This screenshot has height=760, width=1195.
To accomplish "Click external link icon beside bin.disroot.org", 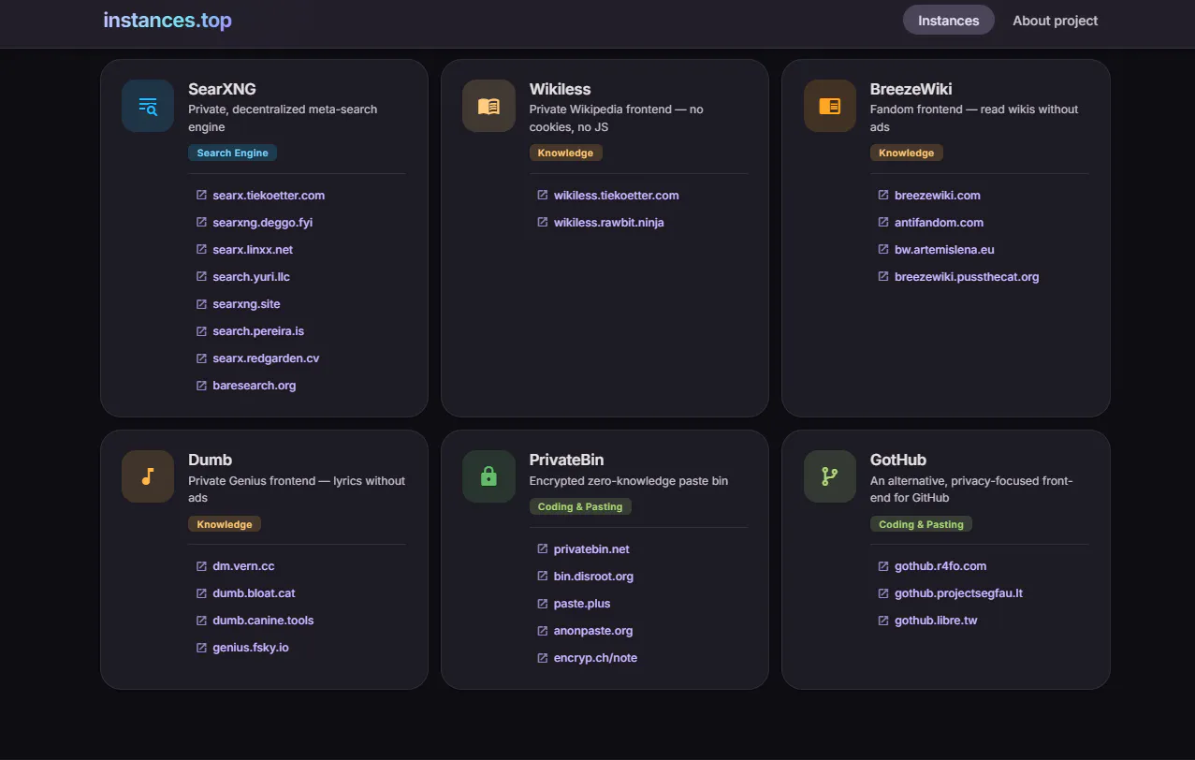I will pyautogui.click(x=543, y=577).
